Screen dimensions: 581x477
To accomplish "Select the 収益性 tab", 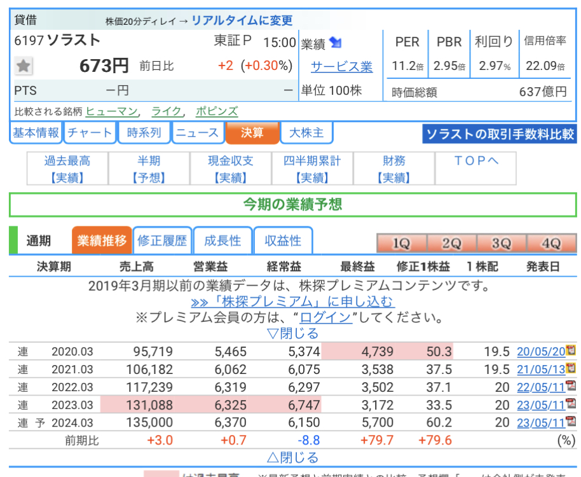I will point(283,240).
